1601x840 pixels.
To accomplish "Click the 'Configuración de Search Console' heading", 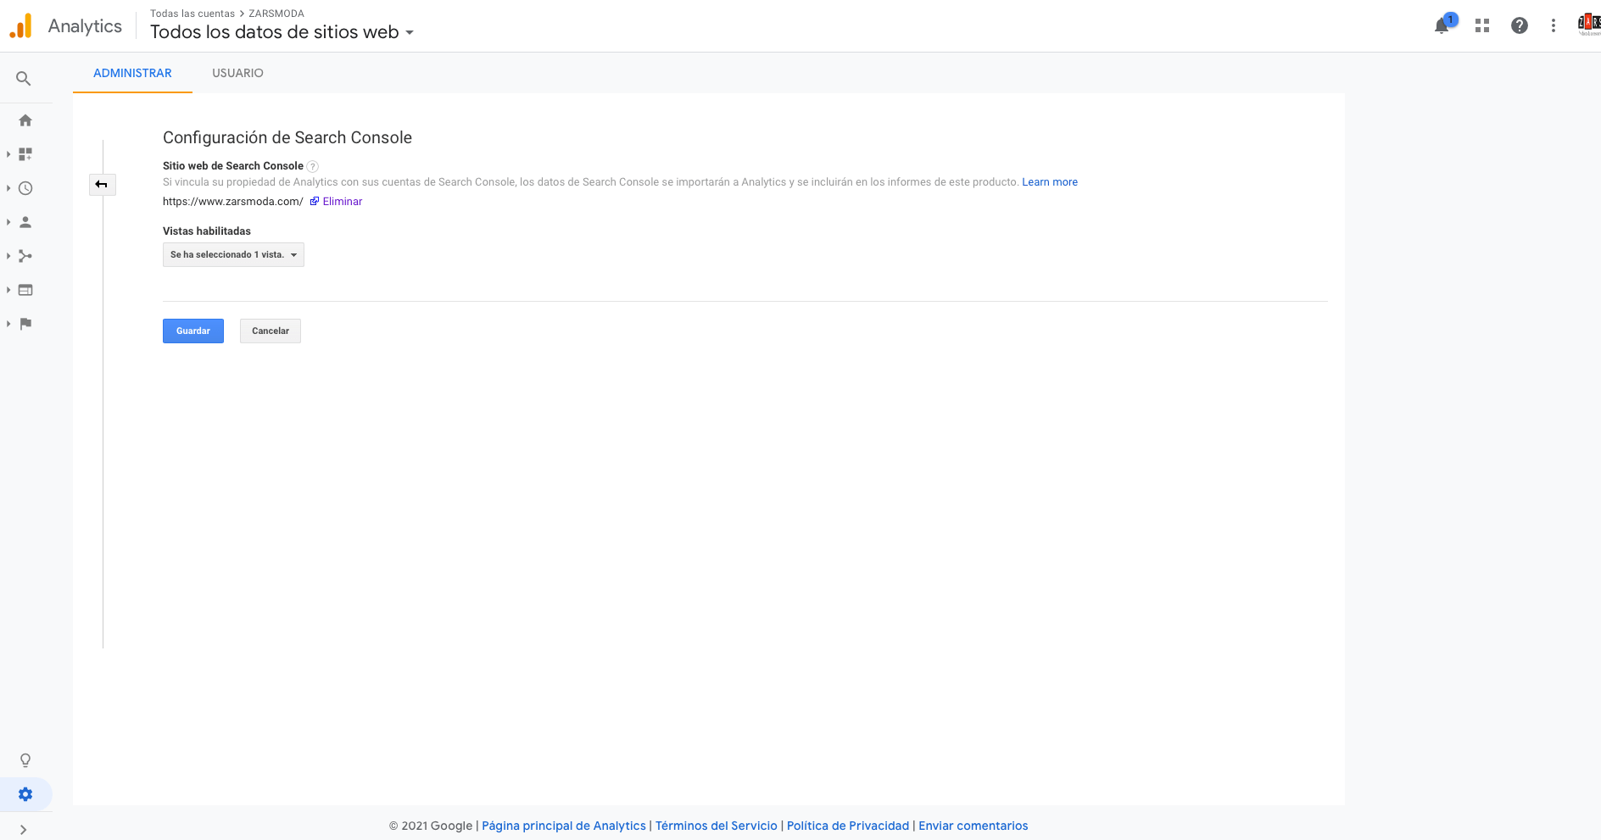I will coord(287,137).
